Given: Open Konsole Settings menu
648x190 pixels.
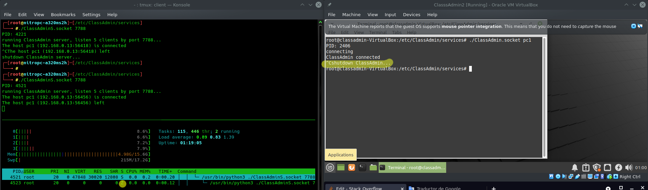Looking at the screenshot, I should tap(91, 14).
